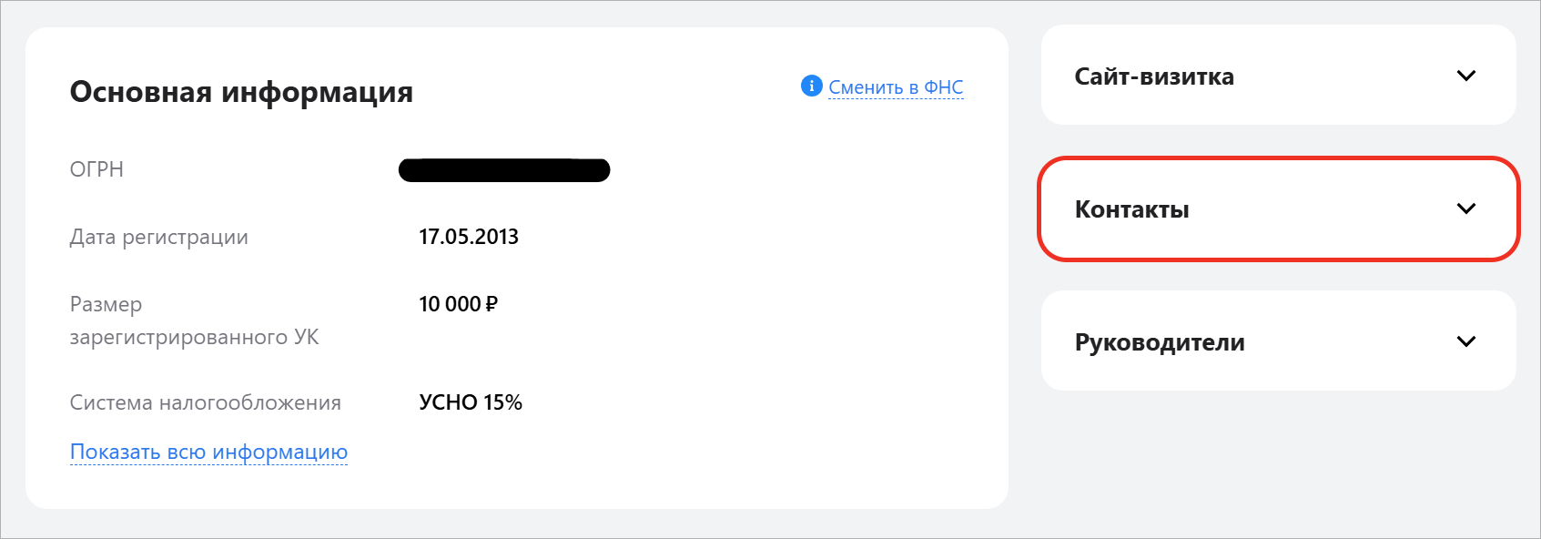This screenshot has width=1541, height=539.
Task: Click the blacked-out ОГРН value
Action: (504, 170)
